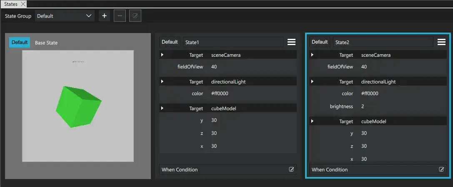The image size is (453, 187).
Task: Edit When Condition in State1
Action: (291, 169)
